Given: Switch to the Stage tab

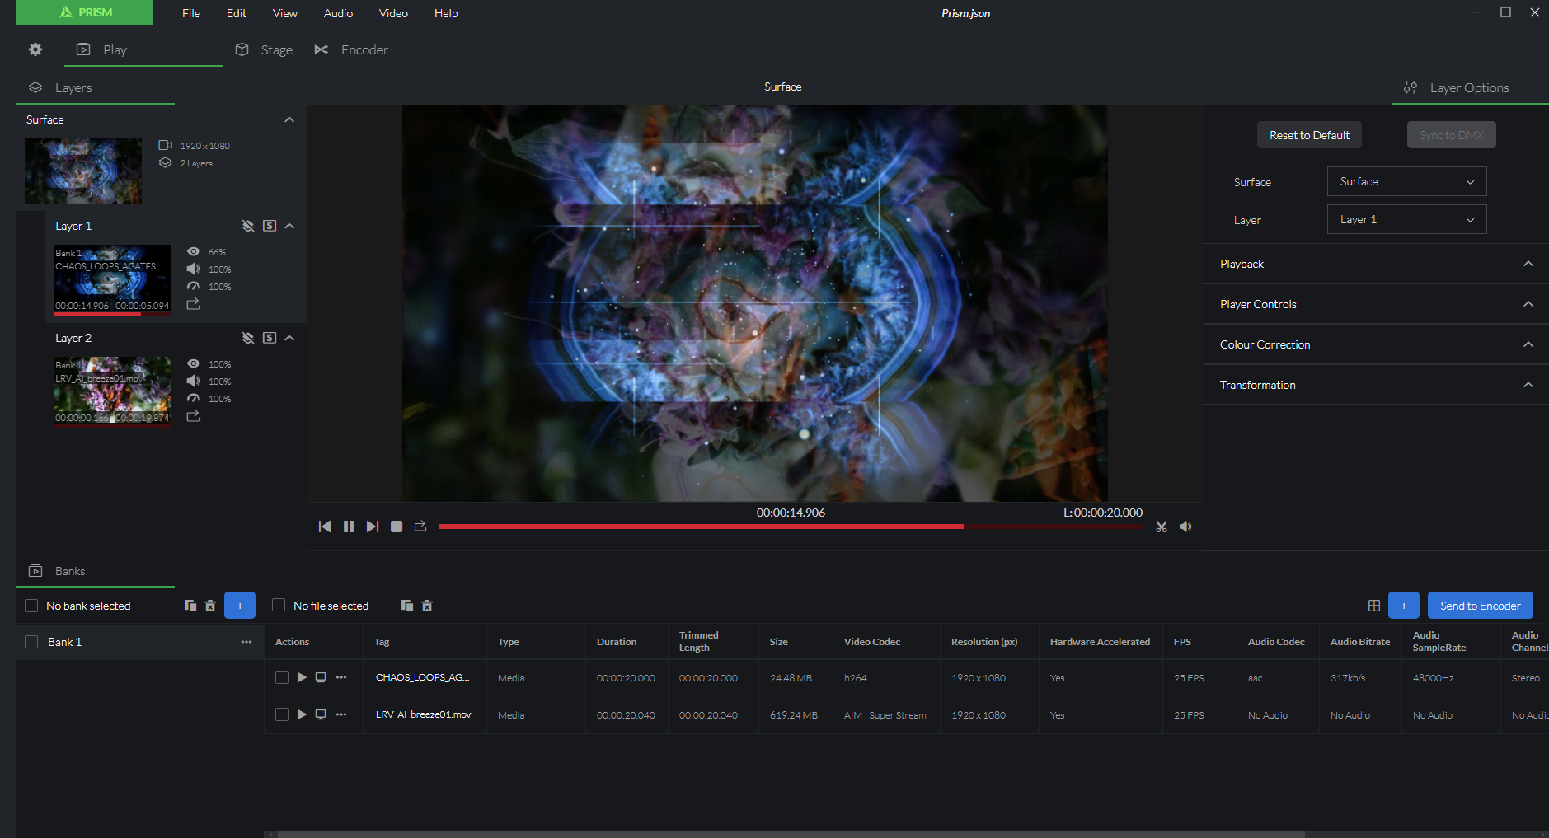Looking at the screenshot, I should [265, 49].
